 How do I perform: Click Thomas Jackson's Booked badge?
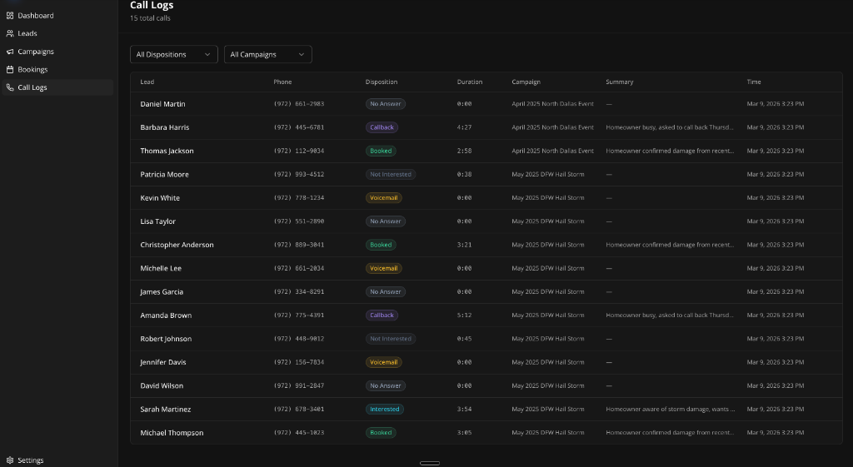tap(381, 152)
